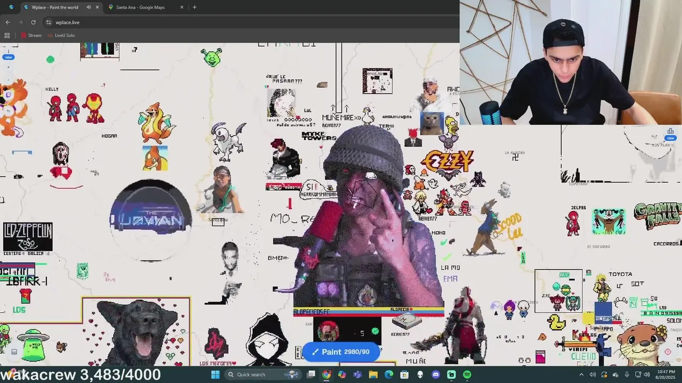
Task: Open a new browser tab
Action: (x=194, y=7)
